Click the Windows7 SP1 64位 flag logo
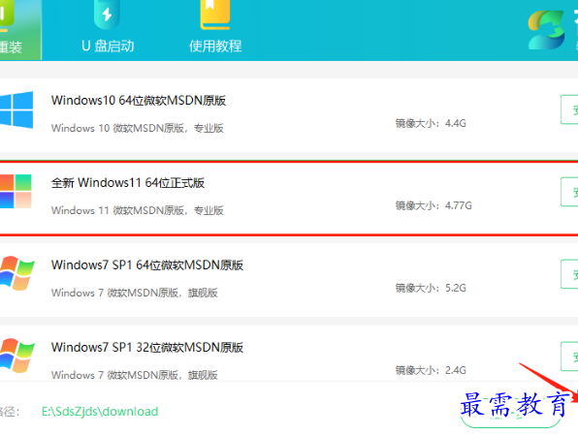Image resolution: width=578 pixels, height=435 pixels. click(x=16, y=273)
